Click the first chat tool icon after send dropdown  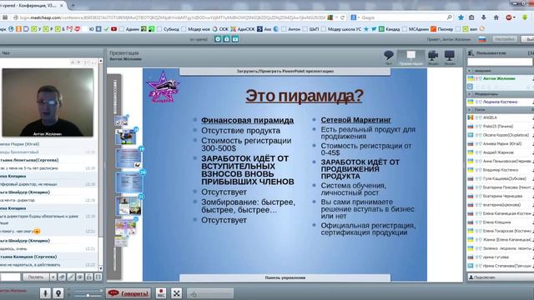coord(62,277)
